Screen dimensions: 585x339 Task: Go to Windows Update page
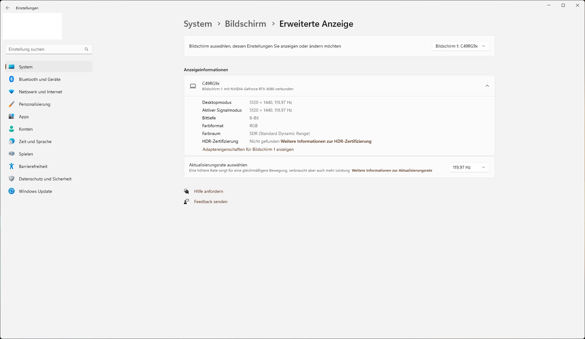click(x=49, y=191)
